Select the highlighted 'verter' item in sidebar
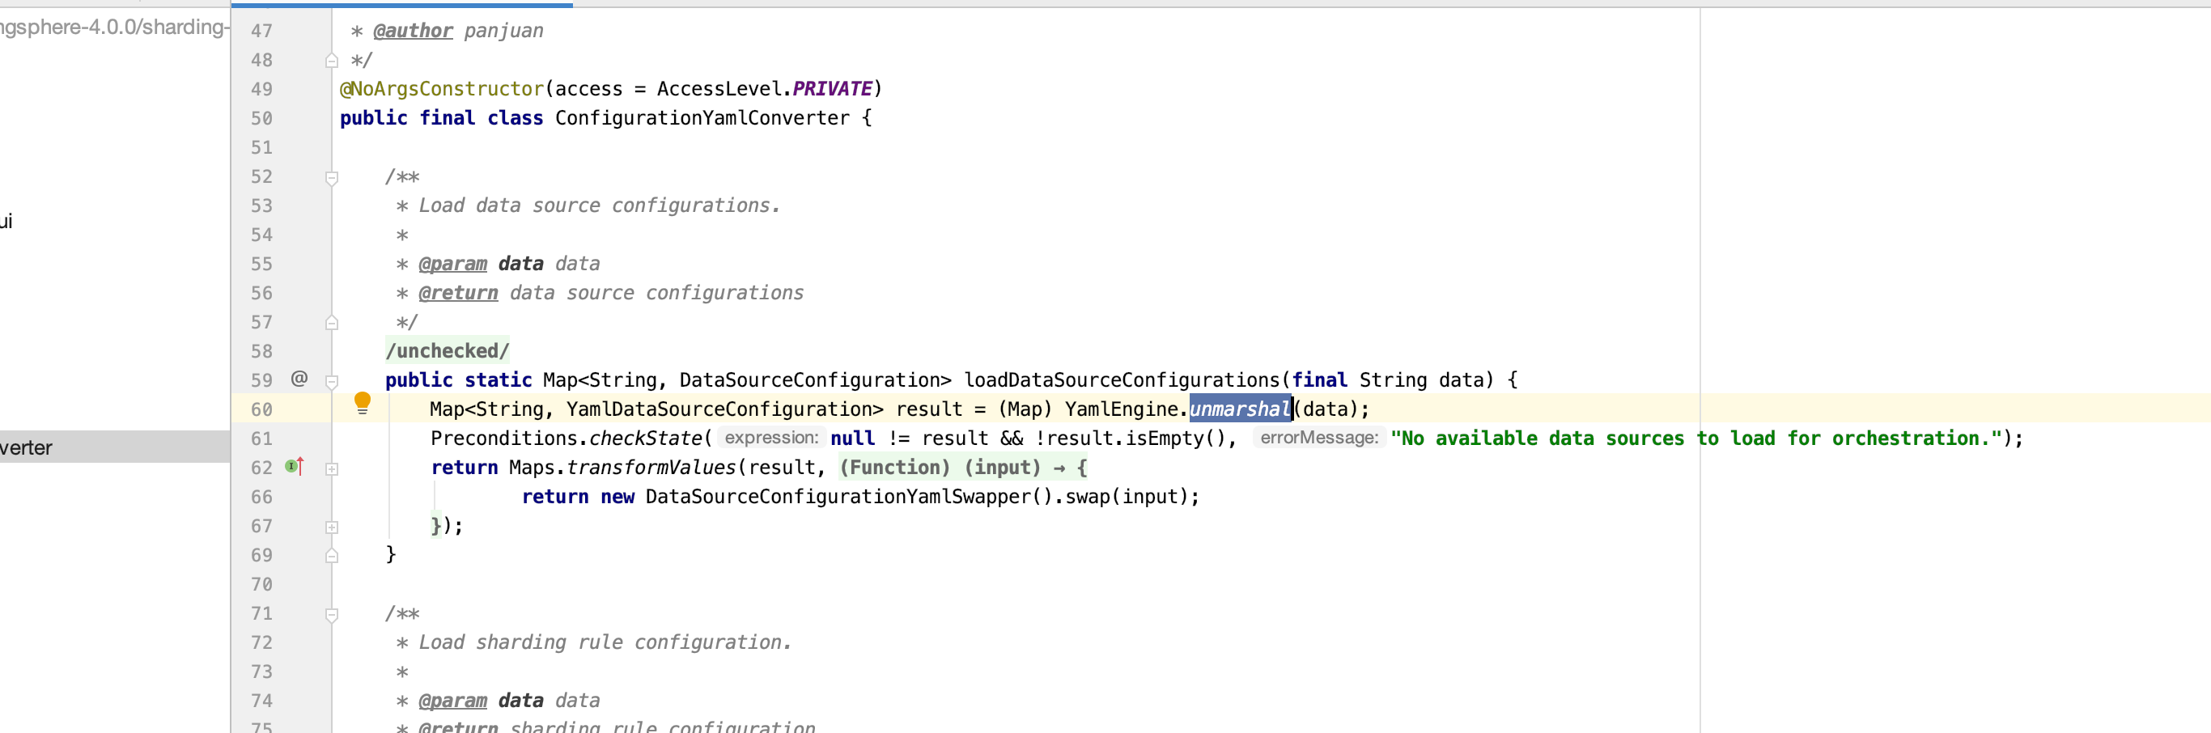Viewport: 2211px width, 733px height. (27, 447)
